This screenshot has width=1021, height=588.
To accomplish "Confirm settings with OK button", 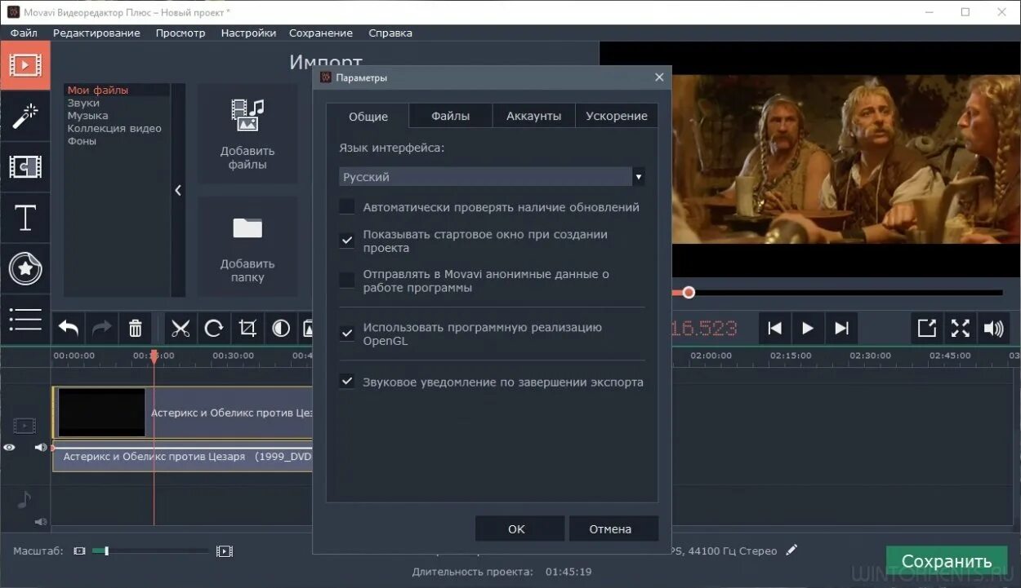I will tap(519, 528).
